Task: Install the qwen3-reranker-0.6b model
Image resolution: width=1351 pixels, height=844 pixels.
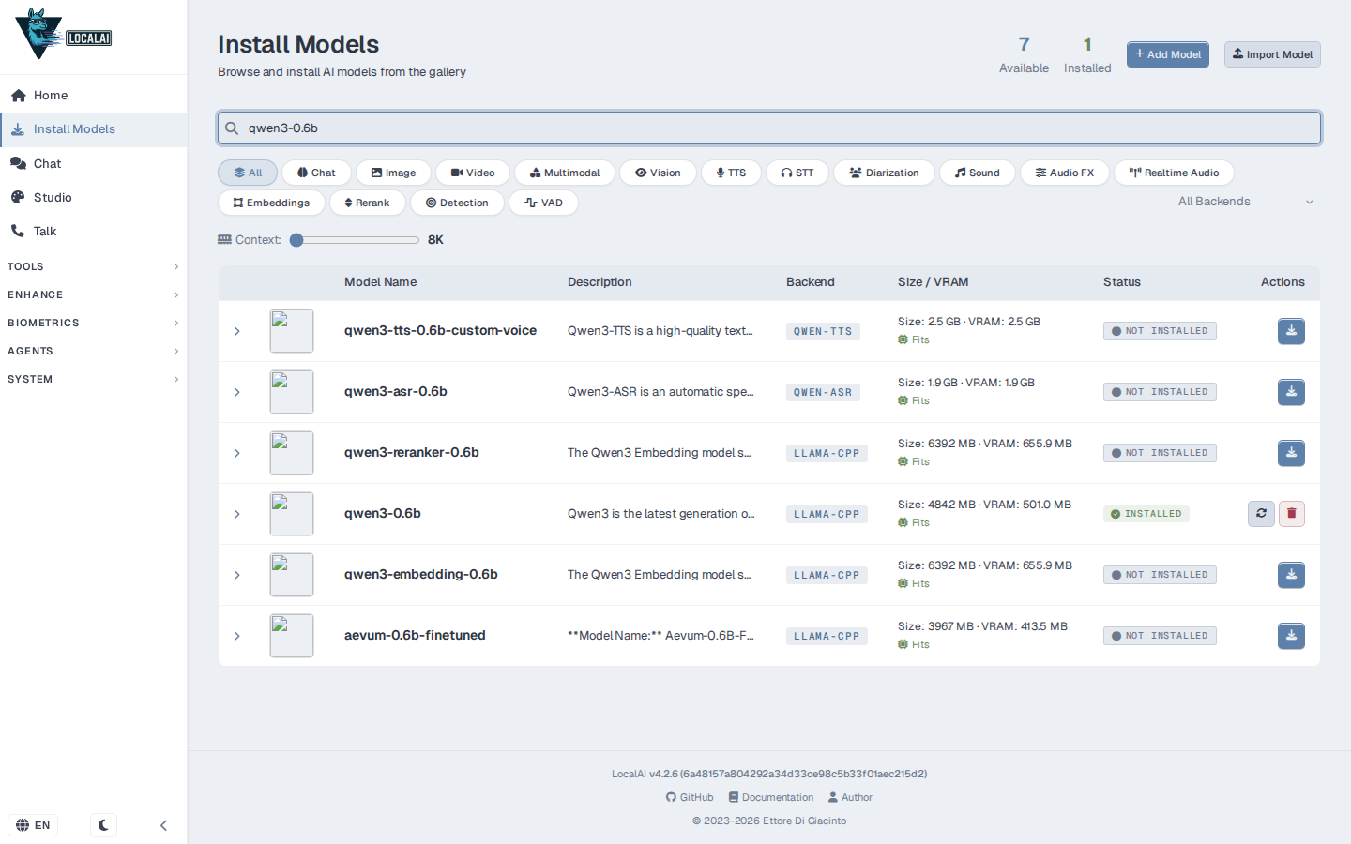Action: [1291, 453]
